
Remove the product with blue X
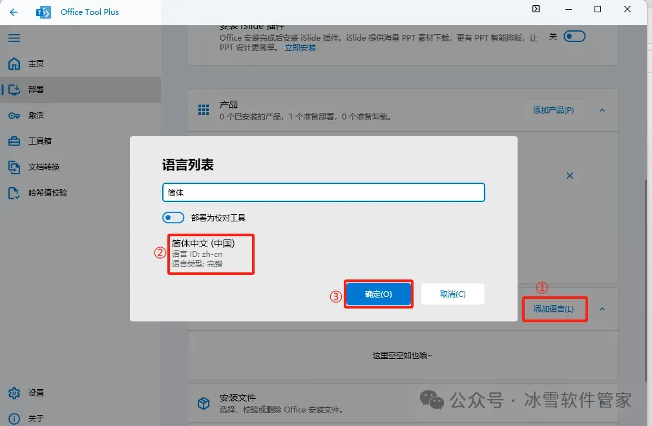click(570, 176)
